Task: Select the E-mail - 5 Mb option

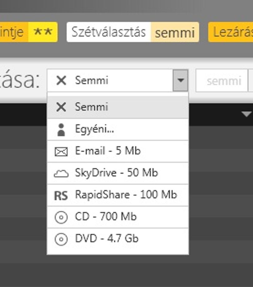Action: tap(118, 151)
